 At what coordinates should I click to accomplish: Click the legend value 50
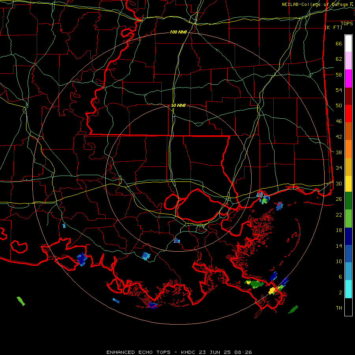[339, 106]
